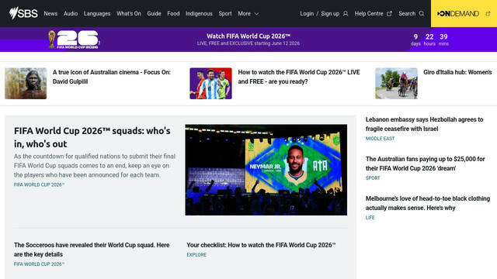Open the Food section
The width and height of the screenshot is (497, 279).
tap(173, 14)
